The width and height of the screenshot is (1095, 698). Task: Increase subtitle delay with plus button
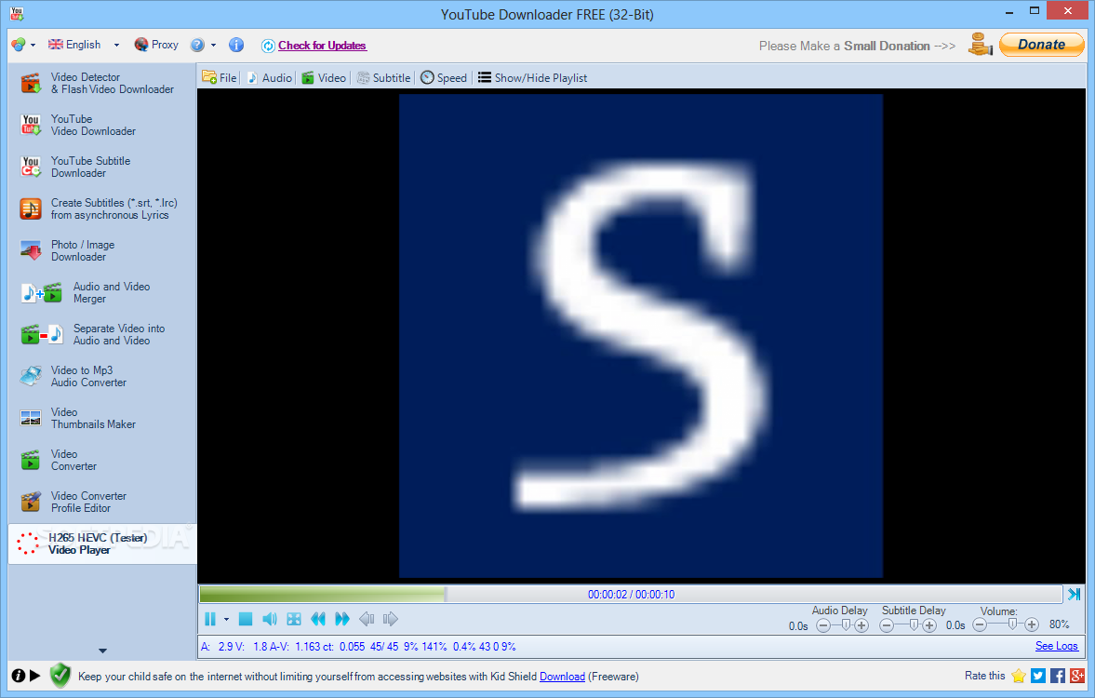pos(928,625)
